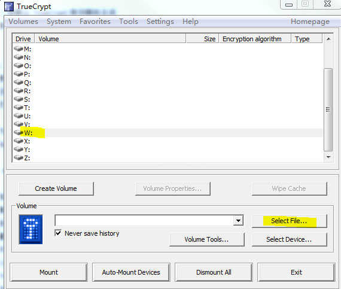Click the Exit button
The image size is (341, 289).
(296, 272)
